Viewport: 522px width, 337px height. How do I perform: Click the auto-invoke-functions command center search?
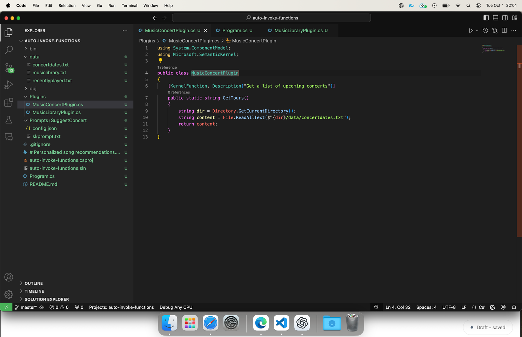tap(272, 18)
